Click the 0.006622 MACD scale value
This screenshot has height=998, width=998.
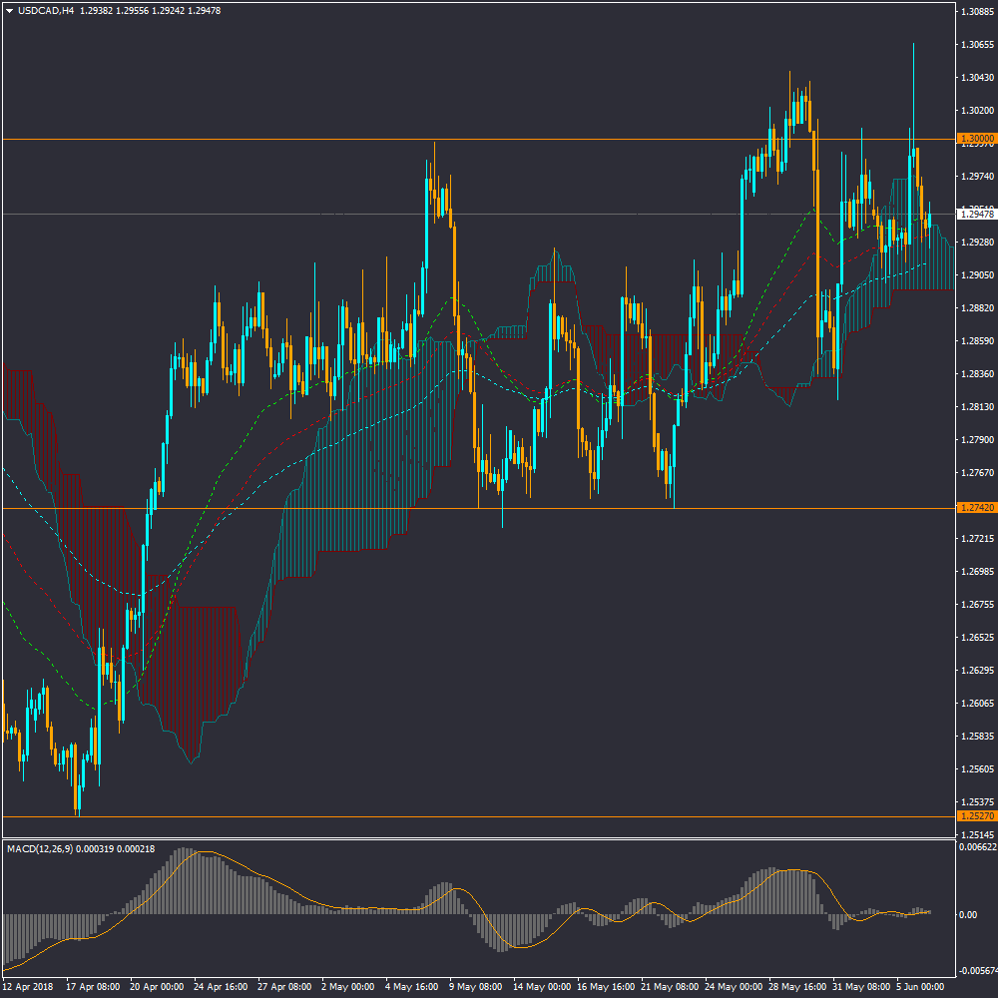[x=975, y=847]
